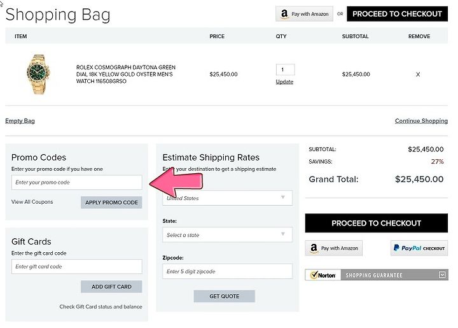
Task: Remove the Rolex watch with X
Action: [x=418, y=75]
